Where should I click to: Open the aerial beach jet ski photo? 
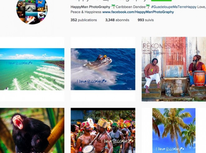[32, 69]
